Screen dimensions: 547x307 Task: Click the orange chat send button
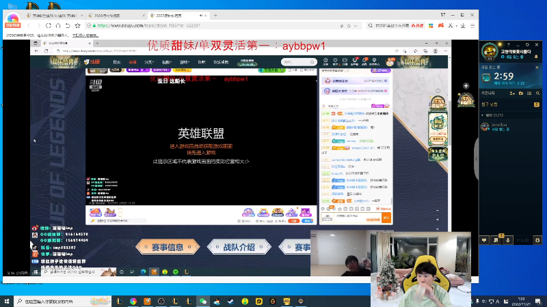(x=386, y=218)
